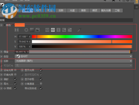Click animation dot beside 环境光照

tap(1, 75)
